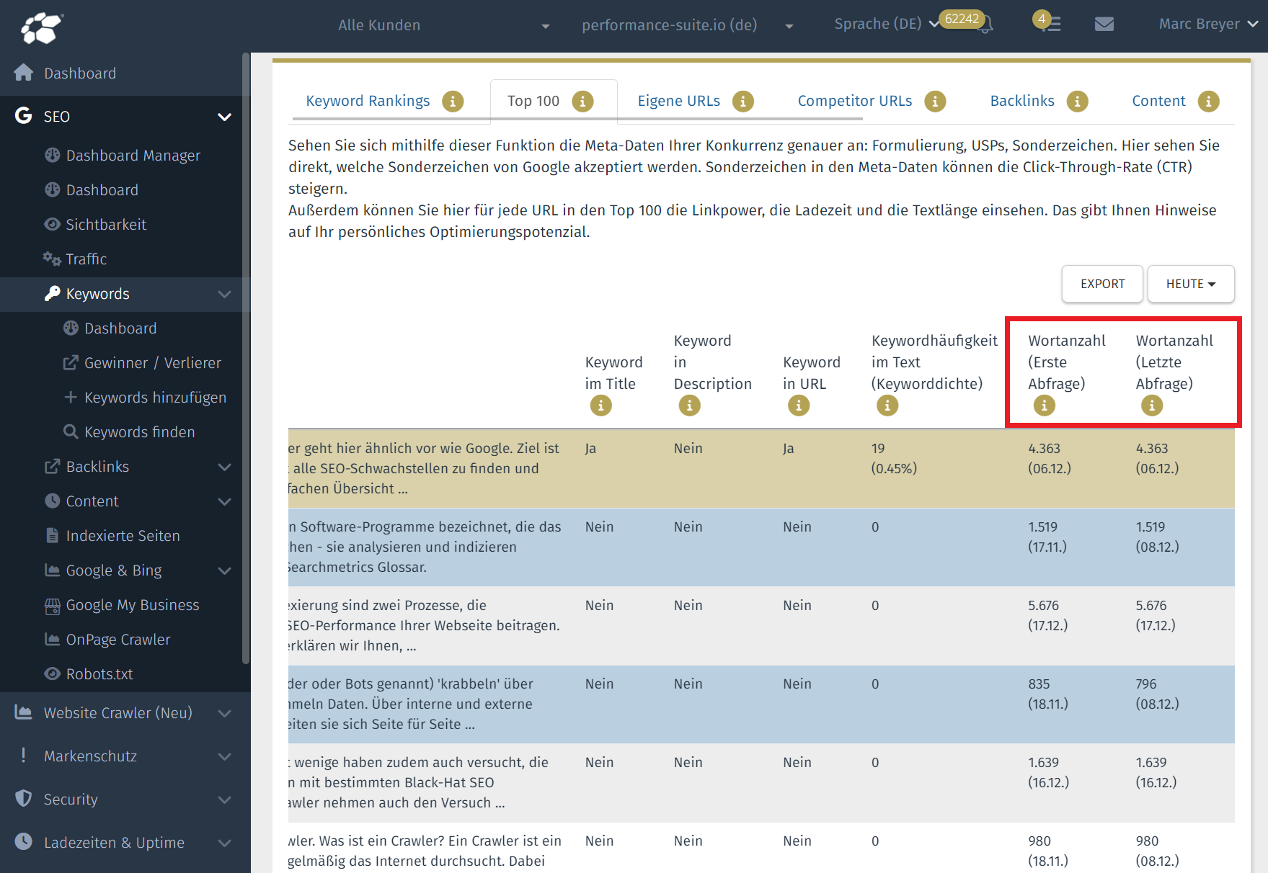Screen dimensions: 1268x873
Task: Open the Sprache (DE) language dropdown
Action: coord(887,24)
